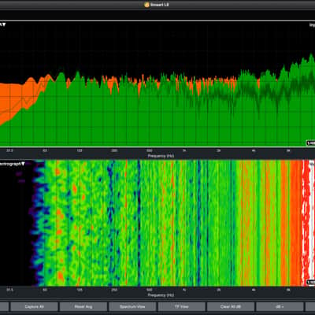
Task: Click the partially visible button left of Capture All
Action: (5, 306)
